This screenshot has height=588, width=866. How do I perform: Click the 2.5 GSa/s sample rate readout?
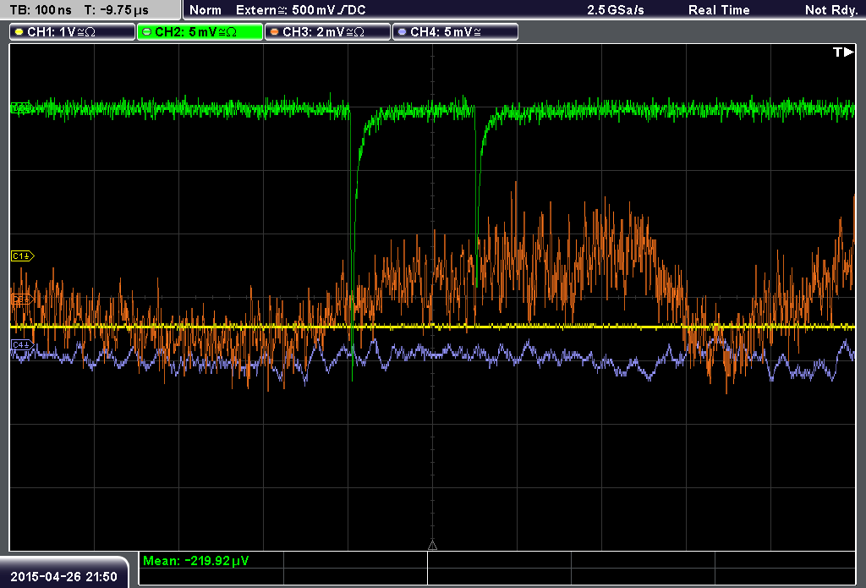616,10
